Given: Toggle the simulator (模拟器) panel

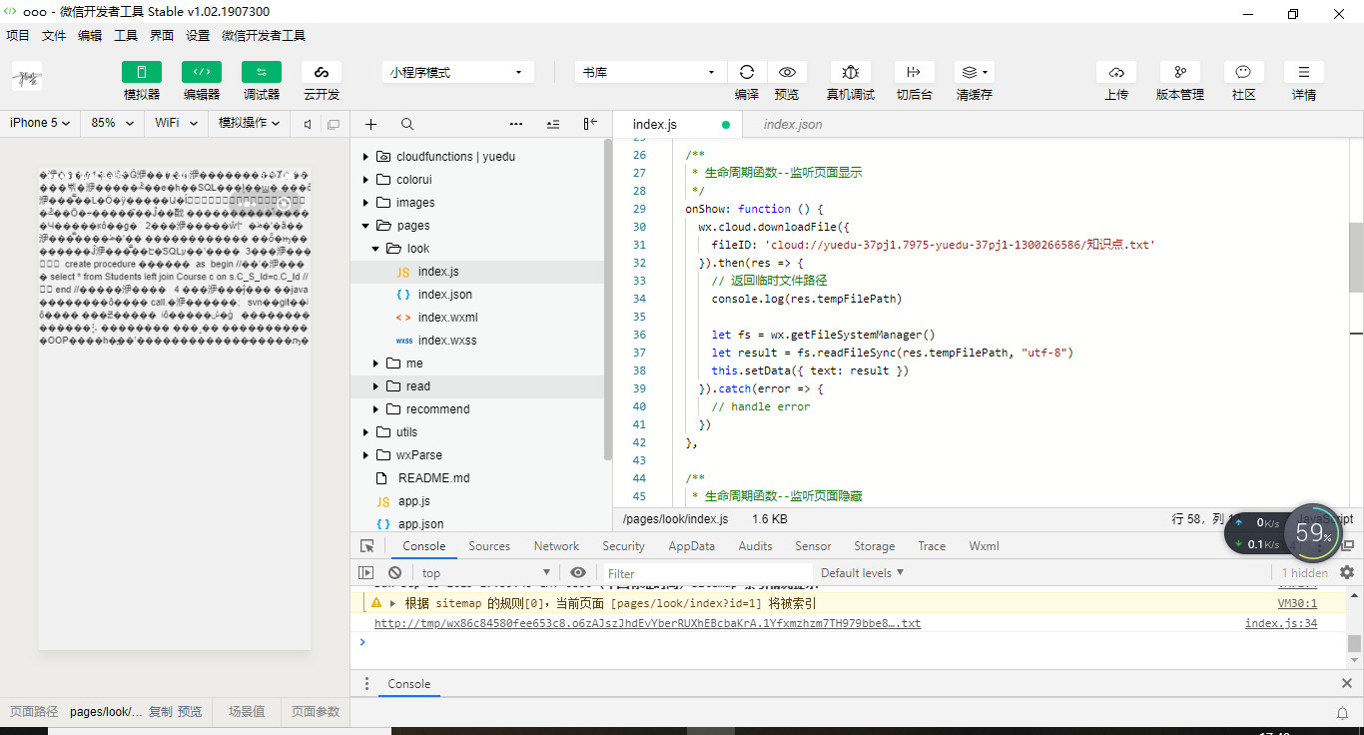Looking at the screenshot, I should click(x=142, y=72).
